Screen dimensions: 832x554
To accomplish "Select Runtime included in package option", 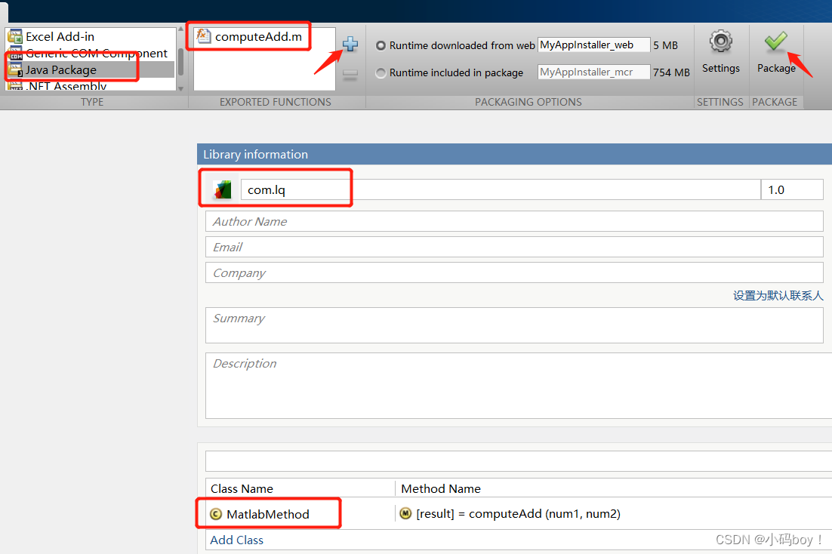I will 381,73.
